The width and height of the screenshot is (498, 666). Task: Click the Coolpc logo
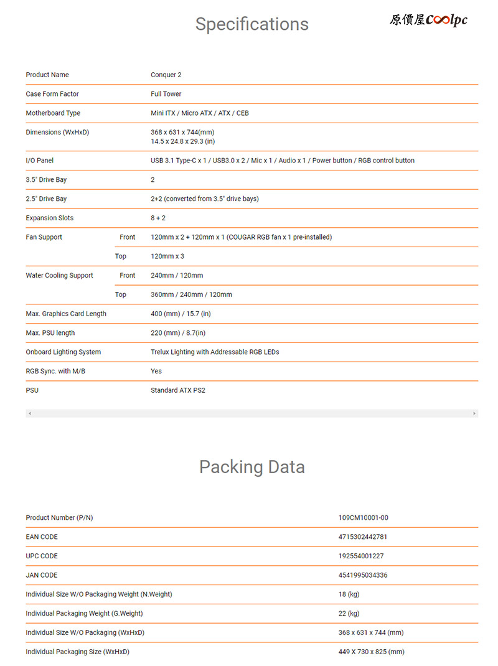point(428,20)
